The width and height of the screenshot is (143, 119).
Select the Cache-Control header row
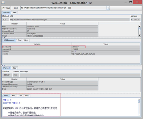[x=50, y=34]
